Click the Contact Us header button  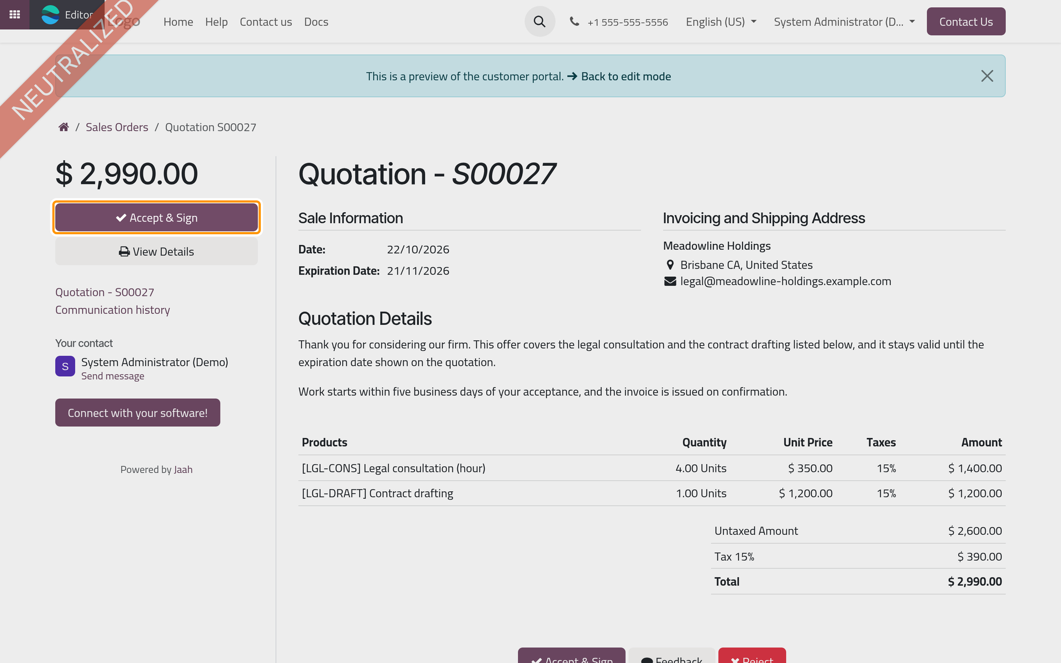(x=966, y=22)
